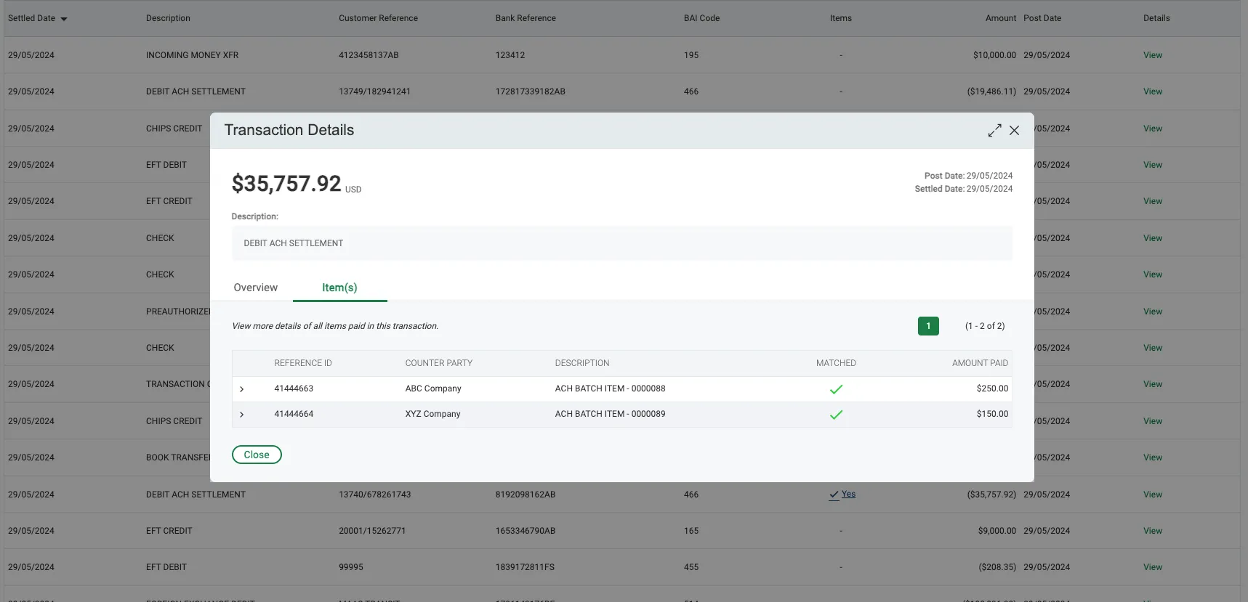1248x602 pixels.
Task: Expand row for reference 41444663
Action: tap(242, 389)
